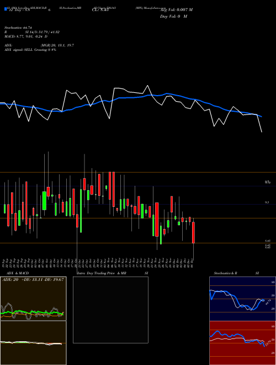Image resolution: width=276 pixels, height=365 pixels.
Task: Click the blue 12-day SMA legend square
Action: coord(6,9)
